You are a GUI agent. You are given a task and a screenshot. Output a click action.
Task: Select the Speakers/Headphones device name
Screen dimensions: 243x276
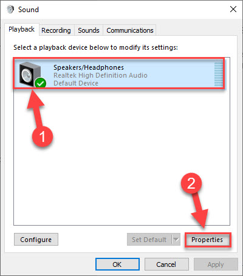tap(89, 67)
